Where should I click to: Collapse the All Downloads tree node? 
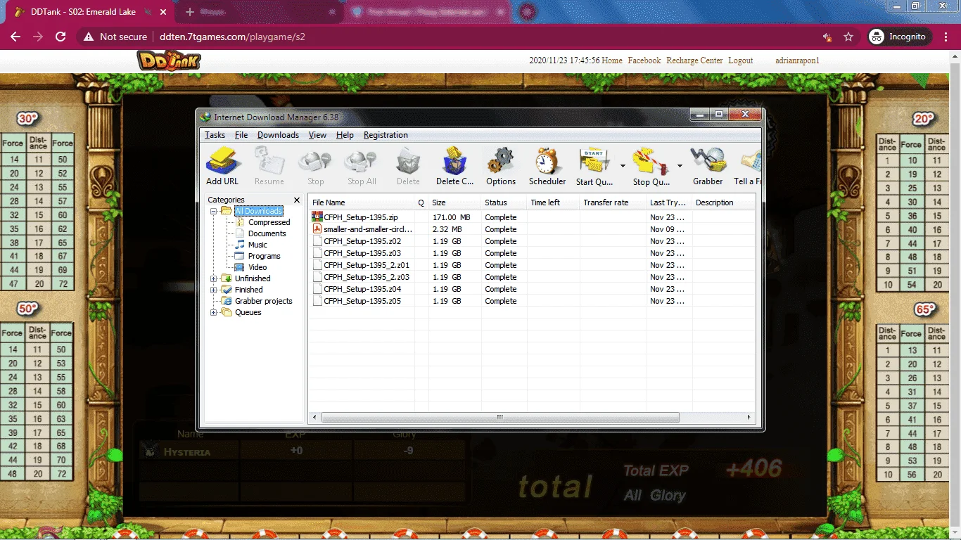(214, 211)
